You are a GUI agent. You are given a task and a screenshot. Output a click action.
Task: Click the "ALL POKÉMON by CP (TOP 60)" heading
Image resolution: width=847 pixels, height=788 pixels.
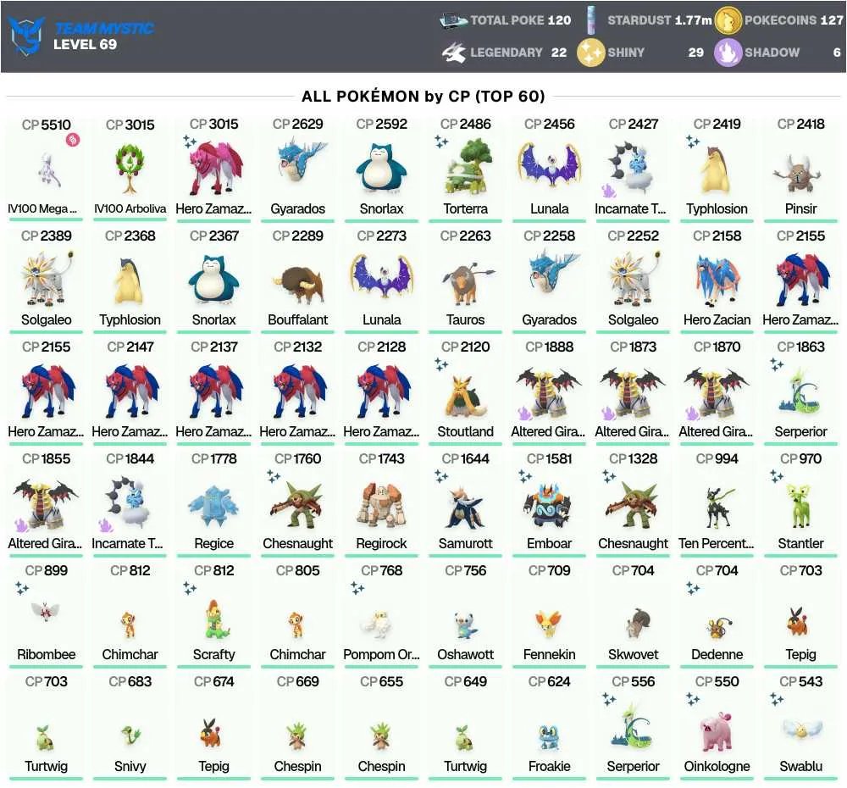pos(423,97)
